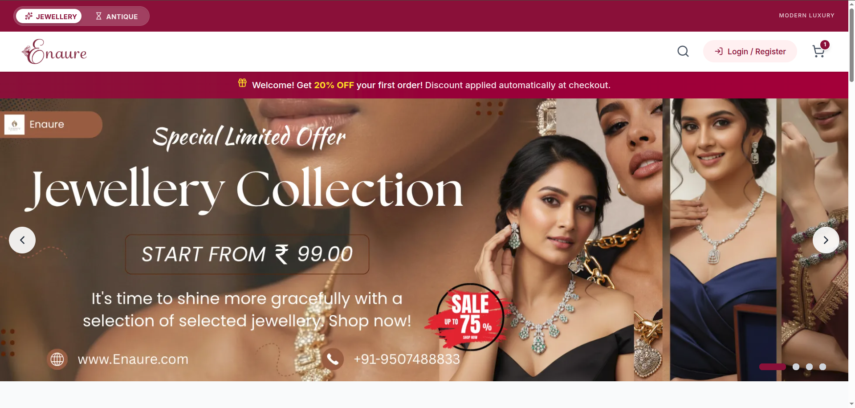Advance to the next slide arrow
The width and height of the screenshot is (855, 408).
[826, 240]
